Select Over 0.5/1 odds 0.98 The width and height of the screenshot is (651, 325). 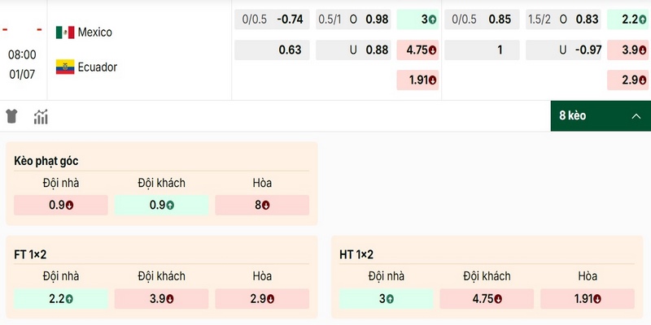pyautogui.click(x=353, y=19)
